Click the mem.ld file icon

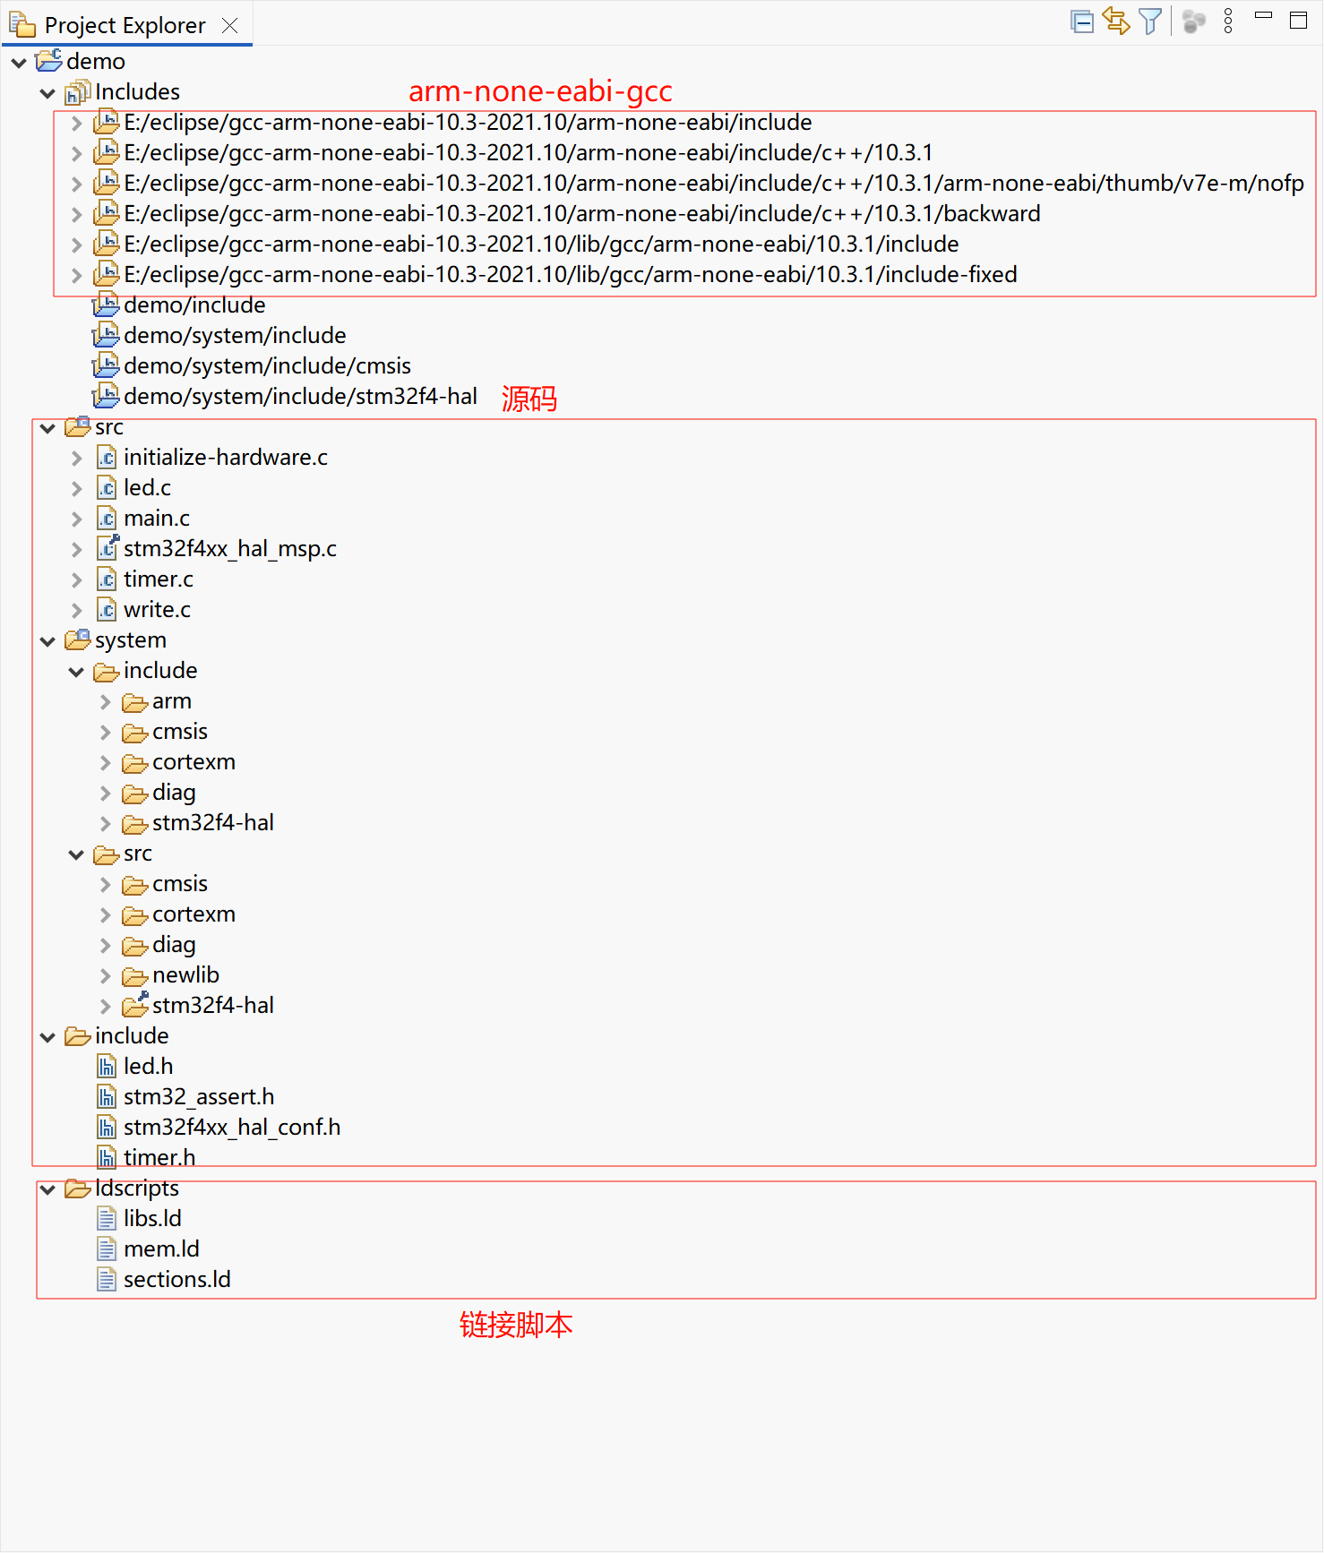pyautogui.click(x=107, y=1249)
